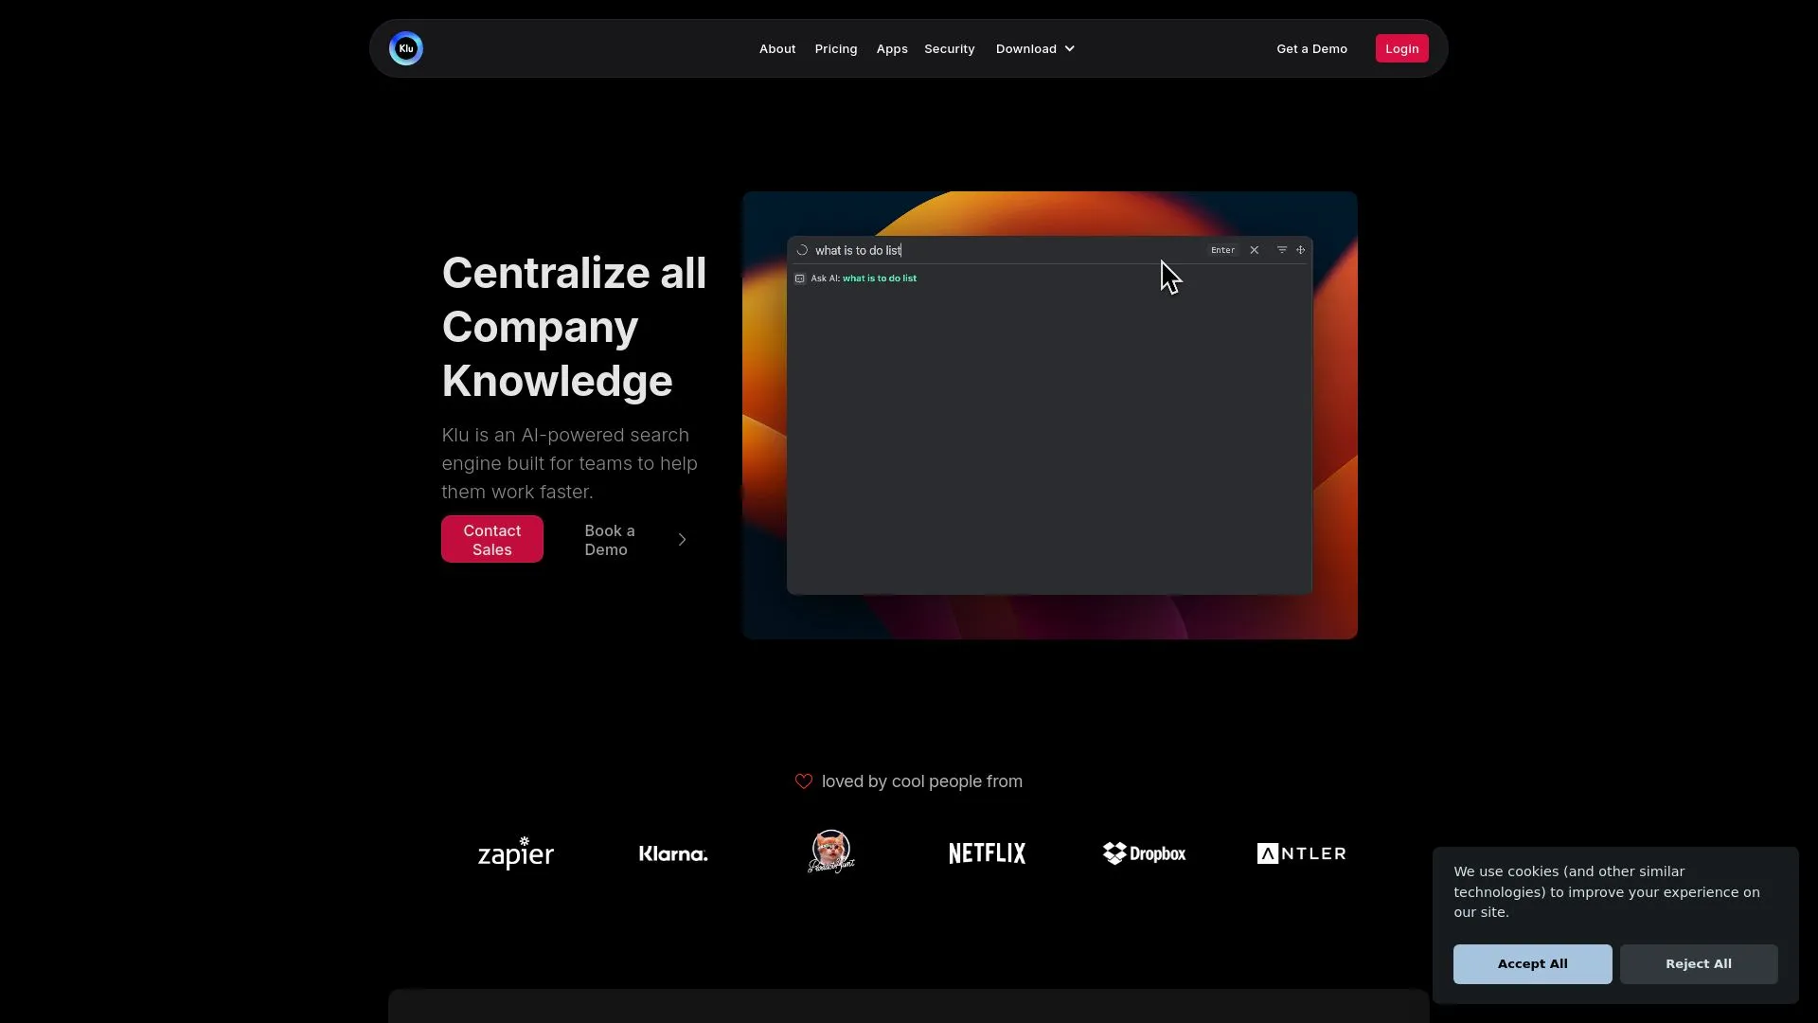Click the Book a Demo arrow chevron
Viewport: 1818px width, 1023px height.
click(x=682, y=540)
